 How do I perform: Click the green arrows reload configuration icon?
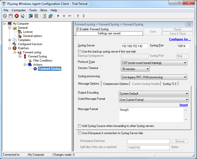click(44, 16)
